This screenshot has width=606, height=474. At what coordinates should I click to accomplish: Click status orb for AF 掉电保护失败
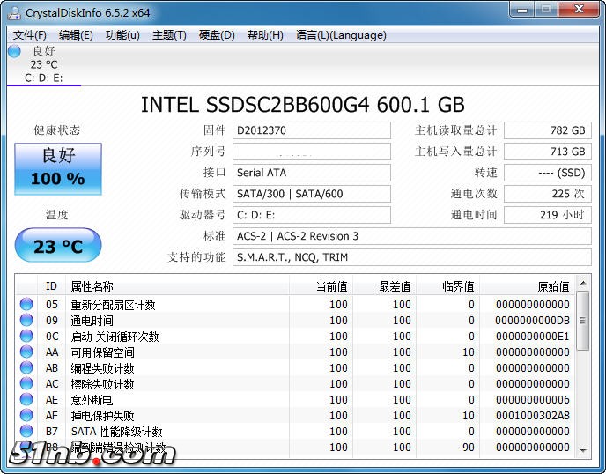(26, 416)
